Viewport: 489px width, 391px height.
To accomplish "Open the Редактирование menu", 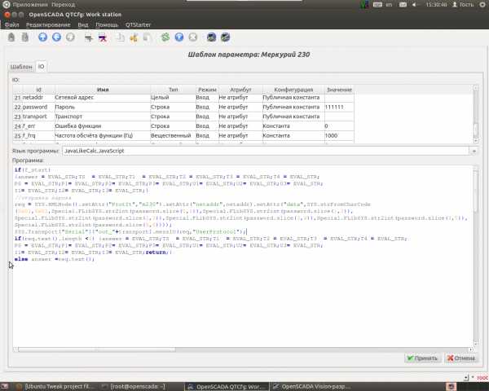I will tap(48, 24).
